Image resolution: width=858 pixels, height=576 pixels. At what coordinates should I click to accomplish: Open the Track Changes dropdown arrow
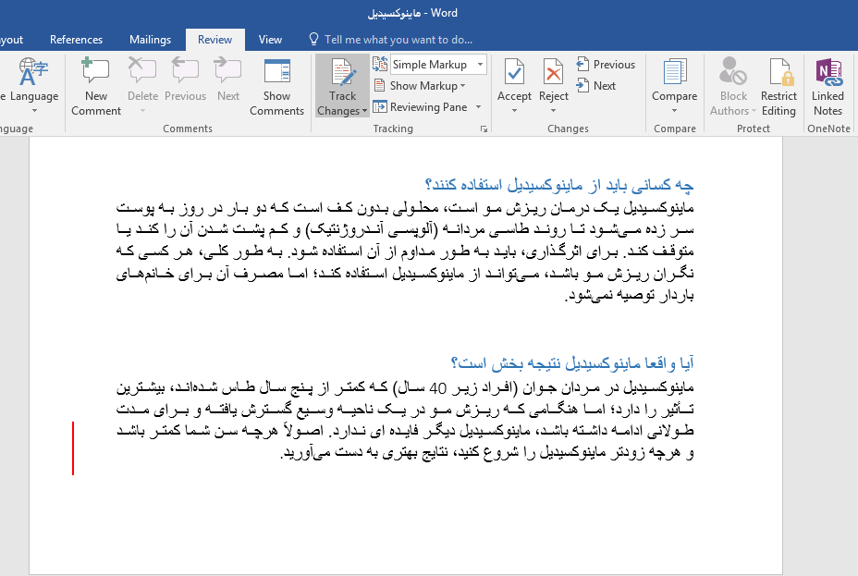point(364,111)
